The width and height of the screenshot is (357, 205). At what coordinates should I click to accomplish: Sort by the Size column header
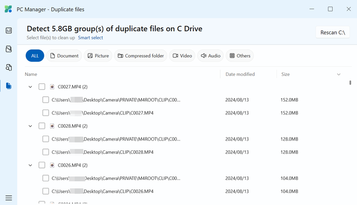click(286, 74)
